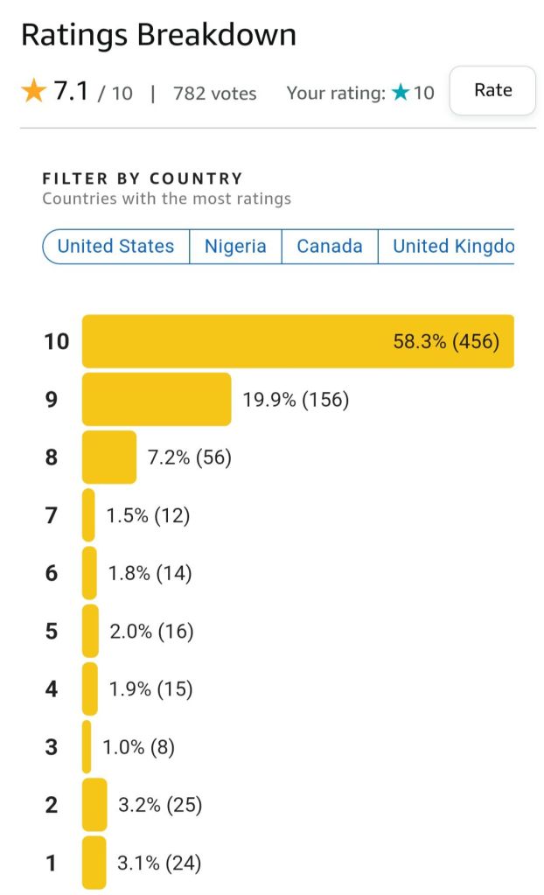Click the 19.9% (156) percentage label
The image size is (544, 895).
pos(296,400)
